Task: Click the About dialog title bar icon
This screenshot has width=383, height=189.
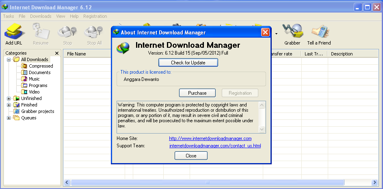Action: [116, 32]
